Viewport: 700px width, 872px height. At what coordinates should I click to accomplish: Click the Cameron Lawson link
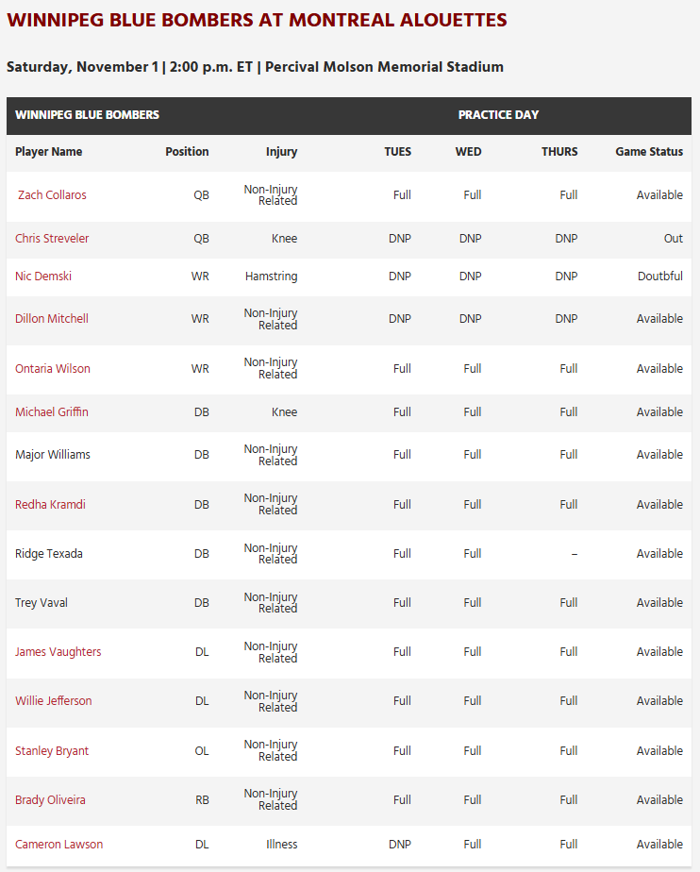tap(58, 845)
